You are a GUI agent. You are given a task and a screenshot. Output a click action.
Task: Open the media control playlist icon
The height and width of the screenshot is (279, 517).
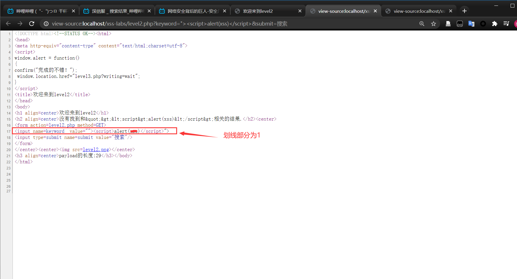click(506, 24)
